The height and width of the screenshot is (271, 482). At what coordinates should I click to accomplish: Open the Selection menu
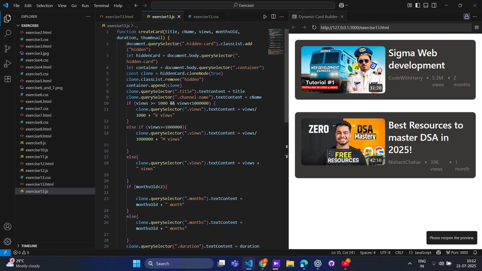coord(44,6)
